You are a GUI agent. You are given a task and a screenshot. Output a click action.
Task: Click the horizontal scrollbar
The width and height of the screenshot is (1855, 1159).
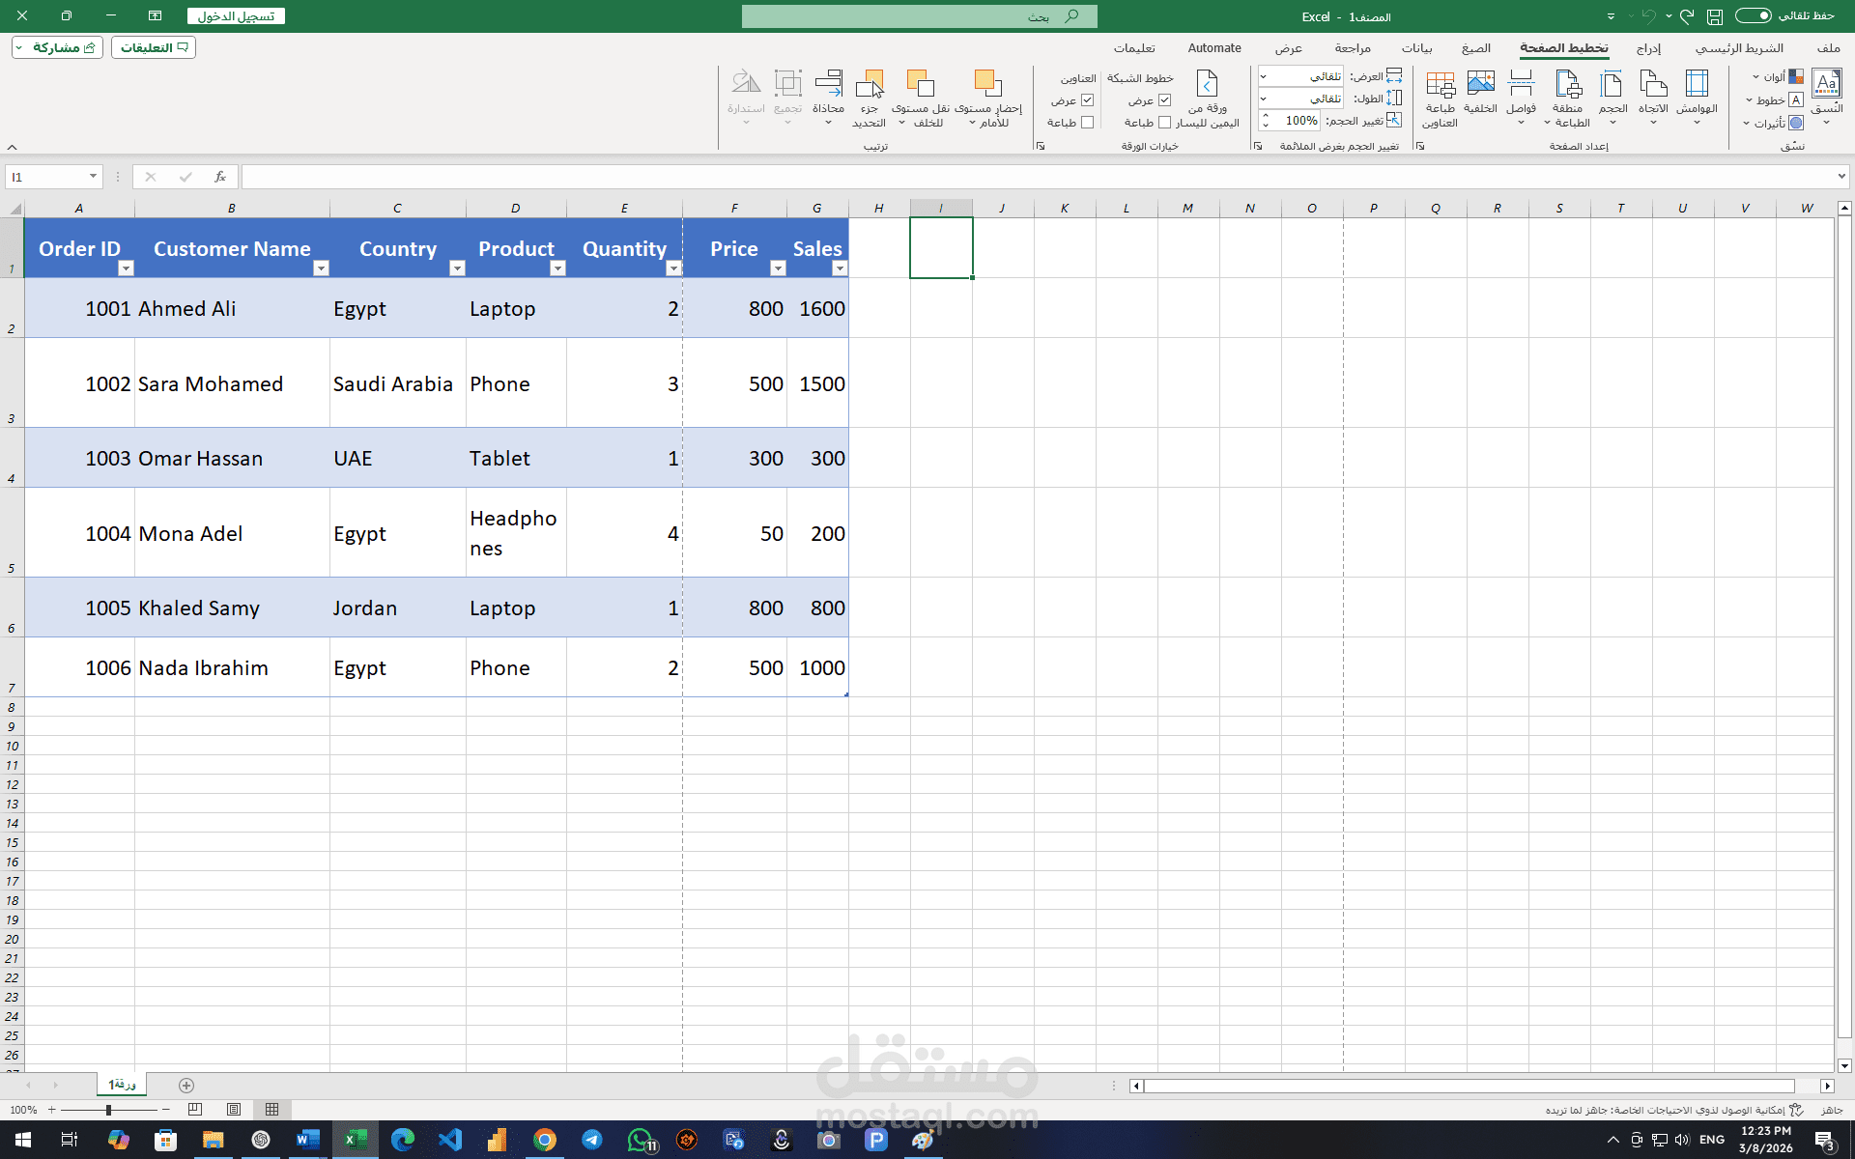pos(1469,1086)
